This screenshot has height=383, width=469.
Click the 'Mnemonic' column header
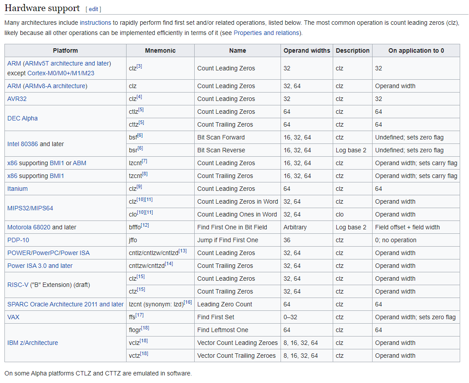pos(160,51)
